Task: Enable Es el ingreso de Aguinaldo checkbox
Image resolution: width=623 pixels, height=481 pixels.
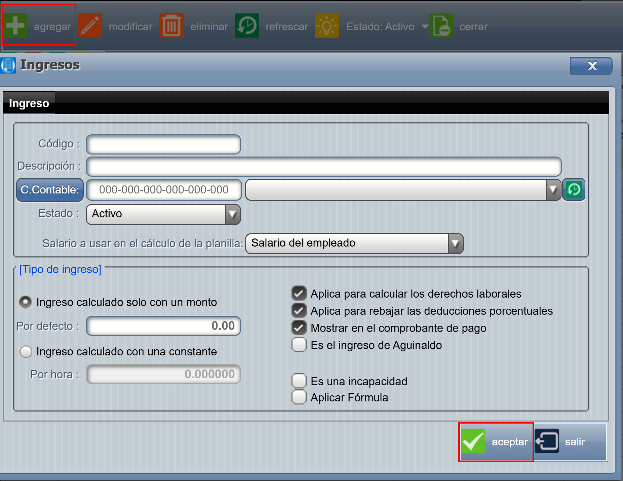Action: coord(299,345)
